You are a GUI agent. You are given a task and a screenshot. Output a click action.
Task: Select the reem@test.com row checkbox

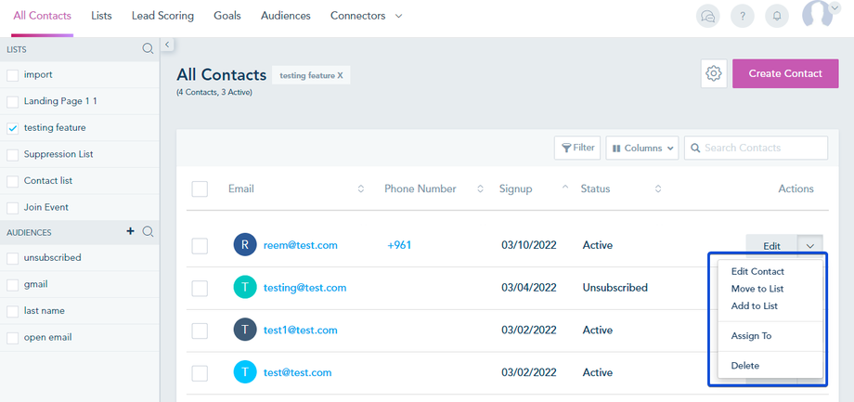pyautogui.click(x=200, y=246)
